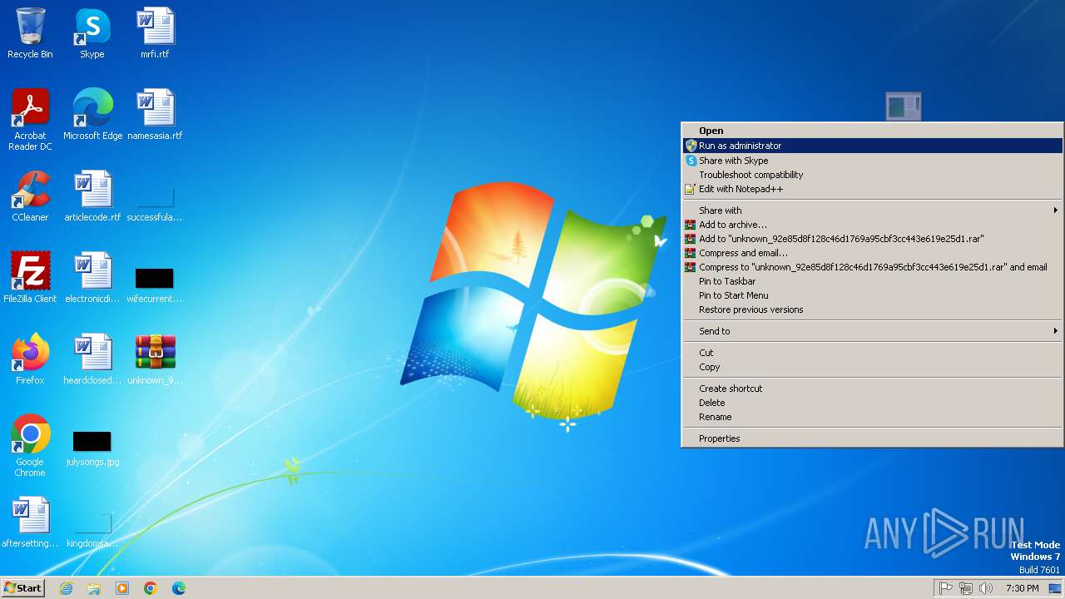The height and width of the screenshot is (599, 1065).
Task: Open Windows Explorer from the taskbar
Action: point(94,588)
